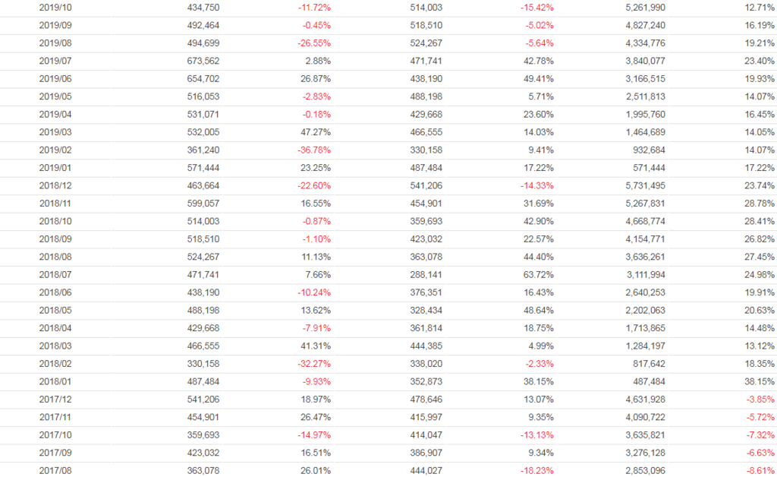The height and width of the screenshot is (477, 777).
Task: Click the 2018/12 month cell
Action: pos(55,185)
